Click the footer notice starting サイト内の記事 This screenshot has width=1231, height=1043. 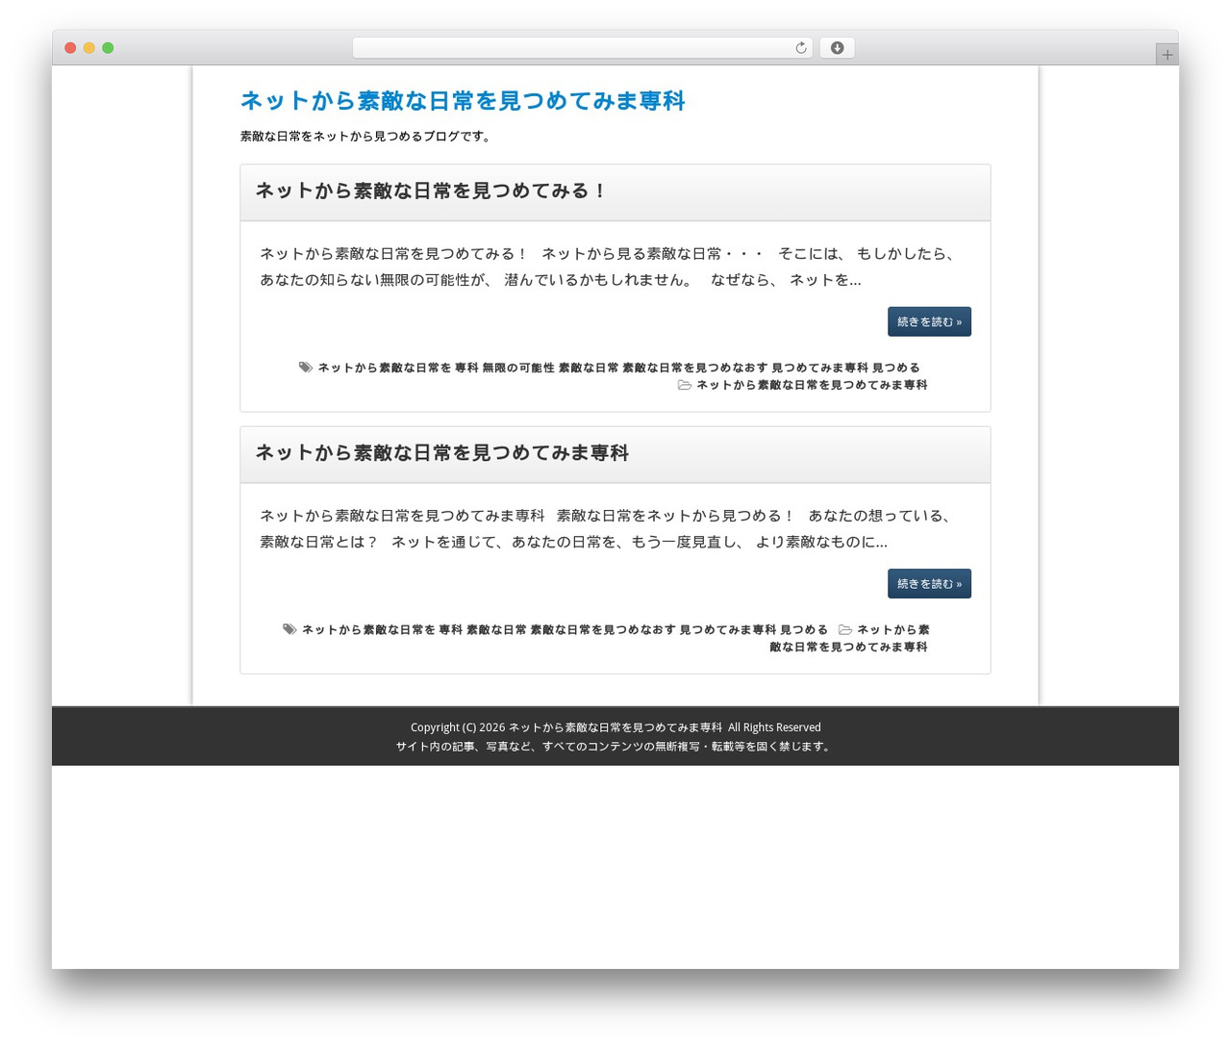click(615, 747)
